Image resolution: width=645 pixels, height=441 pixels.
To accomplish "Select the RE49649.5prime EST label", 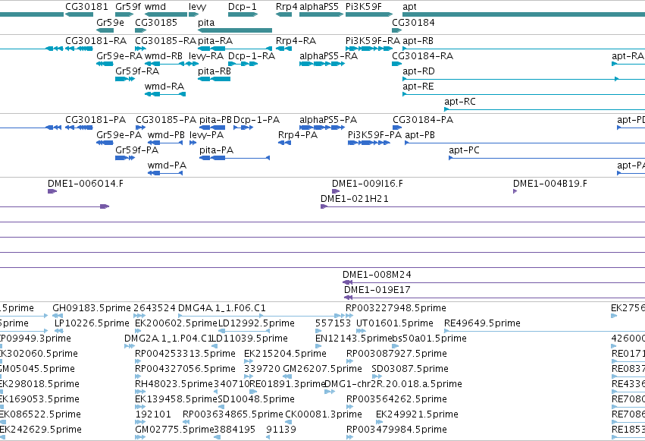I will coord(482,323).
